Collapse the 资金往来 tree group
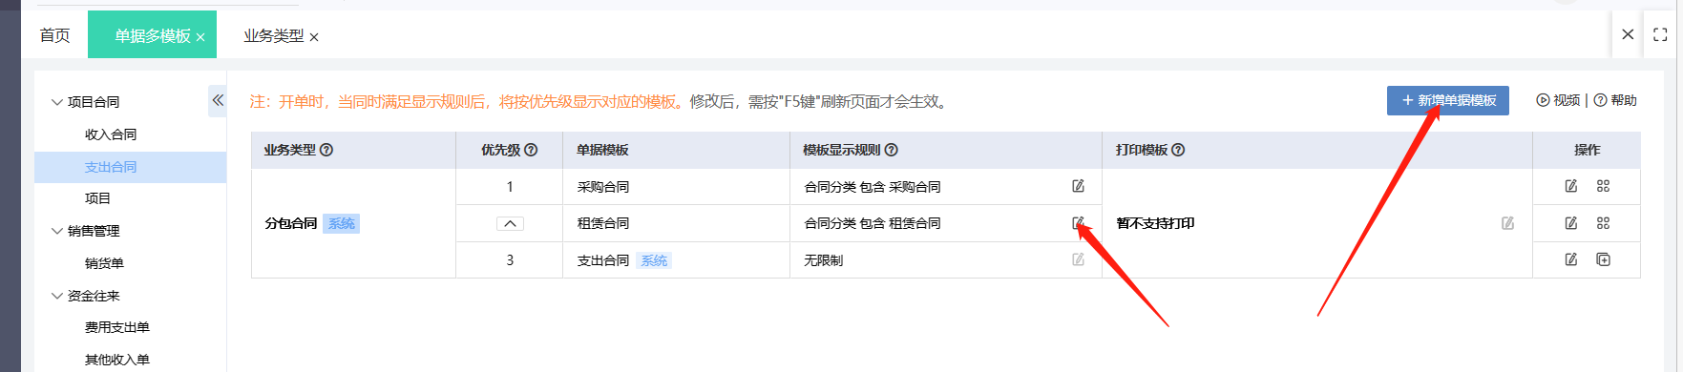The width and height of the screenshot is (1683, 372). pyautogui.click(x=57, y=296)
